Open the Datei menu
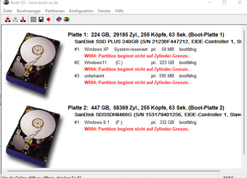 [8, 11]
